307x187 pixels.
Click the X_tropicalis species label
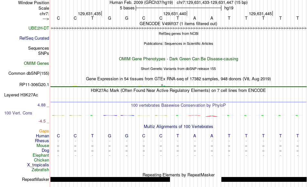(x=38, y=165)
